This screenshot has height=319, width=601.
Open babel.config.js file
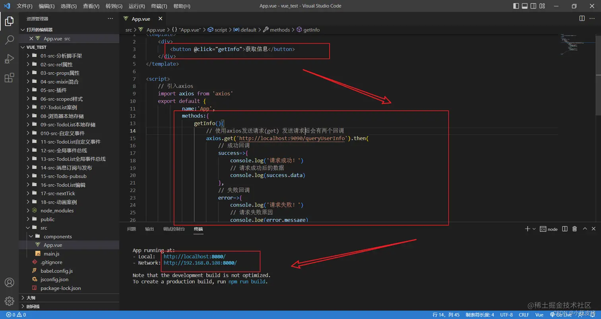[69, 271]
